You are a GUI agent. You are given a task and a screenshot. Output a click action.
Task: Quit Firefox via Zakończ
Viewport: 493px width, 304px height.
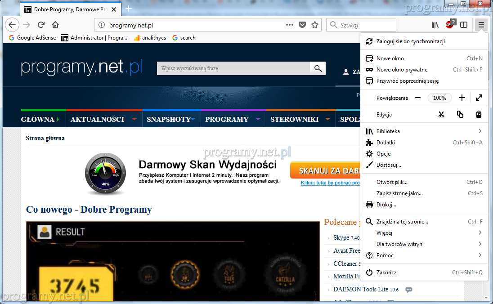pyautogui.click(x=424, y=273)
